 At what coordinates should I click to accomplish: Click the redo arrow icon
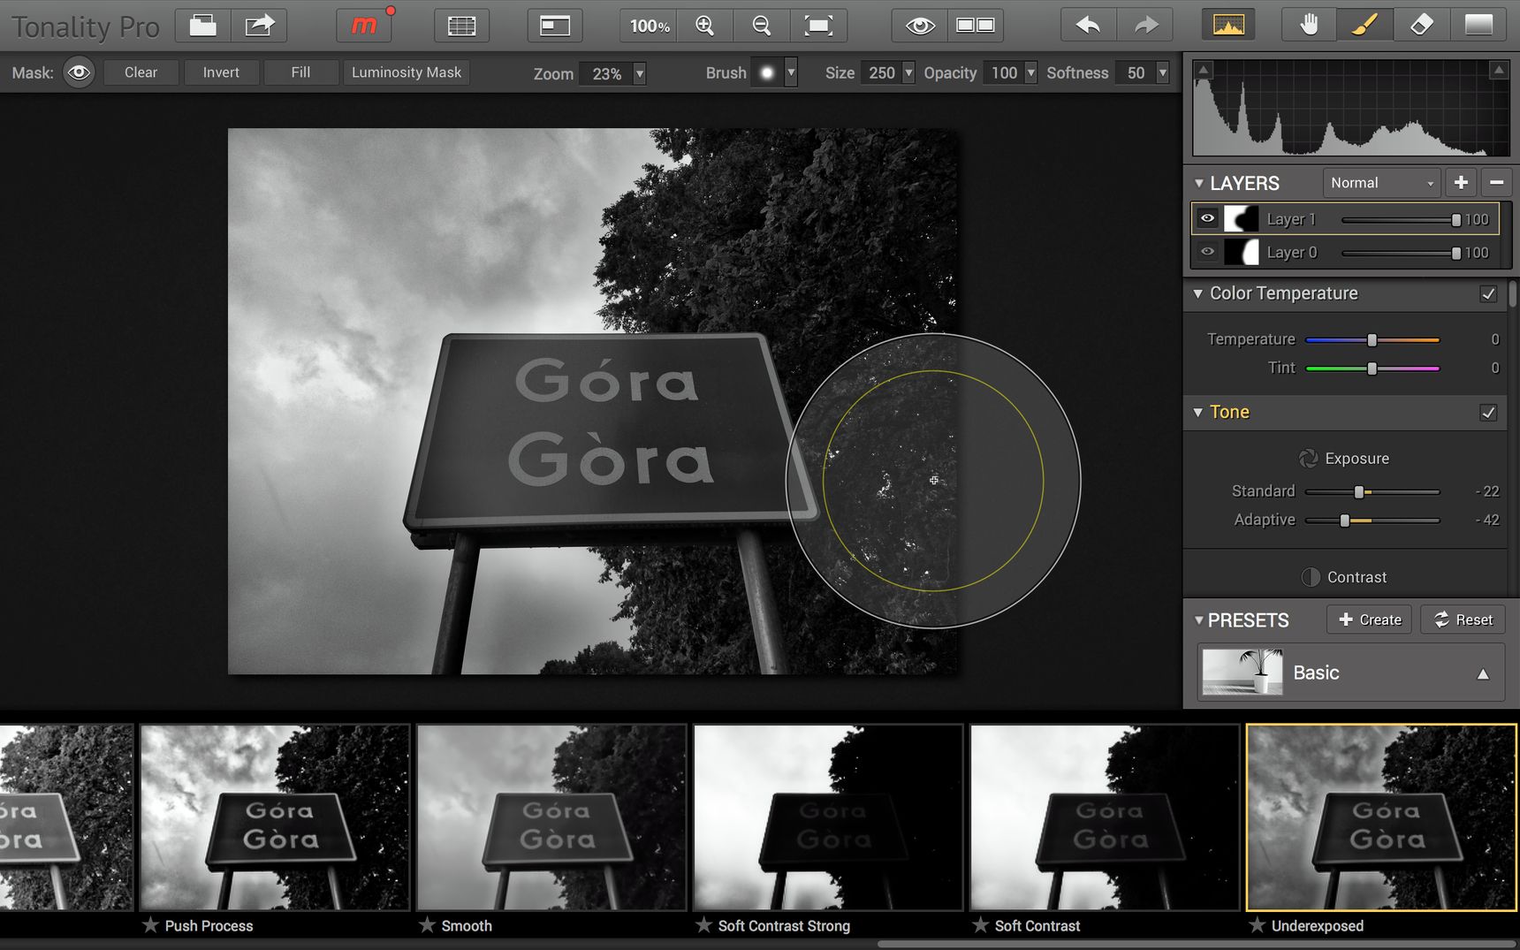1145,26
